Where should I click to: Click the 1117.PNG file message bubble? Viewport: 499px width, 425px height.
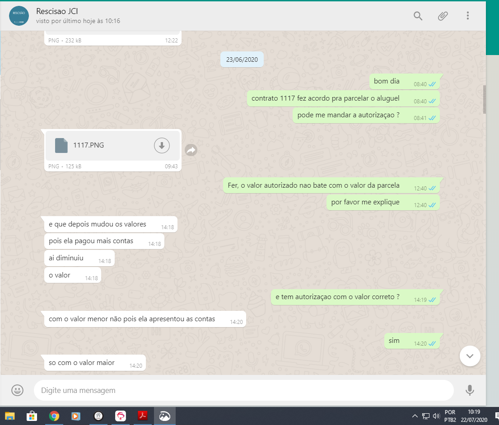104,145
